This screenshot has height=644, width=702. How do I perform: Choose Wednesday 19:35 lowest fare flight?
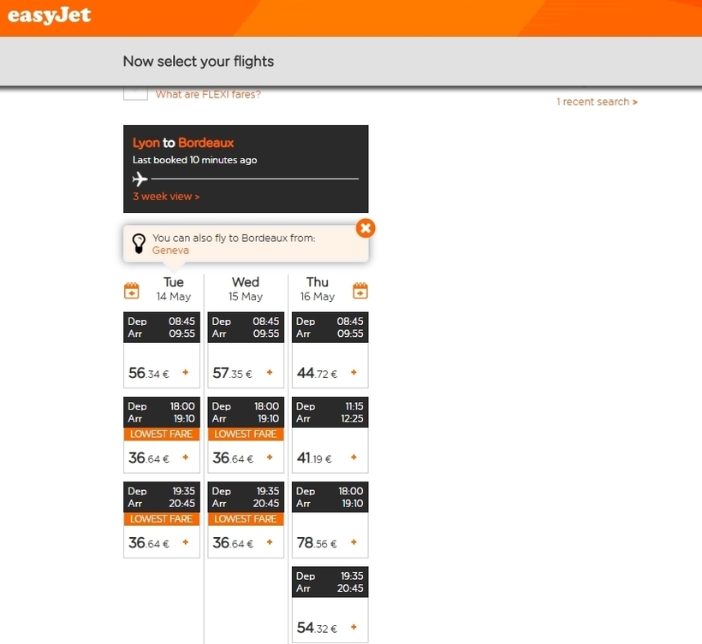pyautogui.click(x=246, y=520)
